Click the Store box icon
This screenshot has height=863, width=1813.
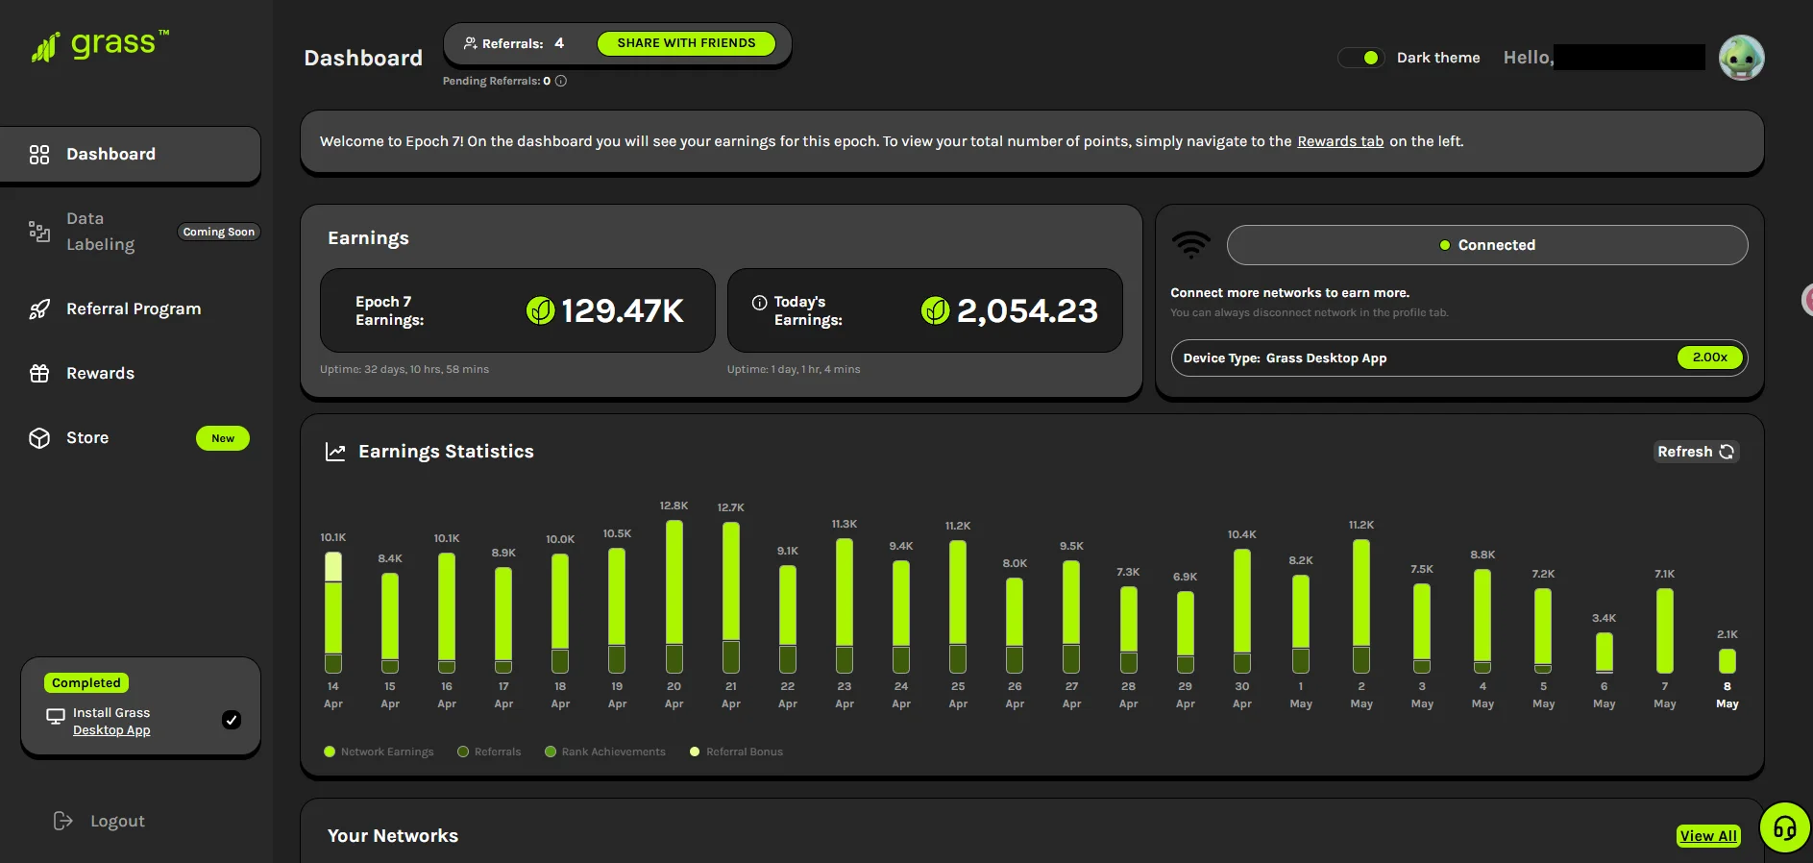pyautogui.click(x=39, y=438)
